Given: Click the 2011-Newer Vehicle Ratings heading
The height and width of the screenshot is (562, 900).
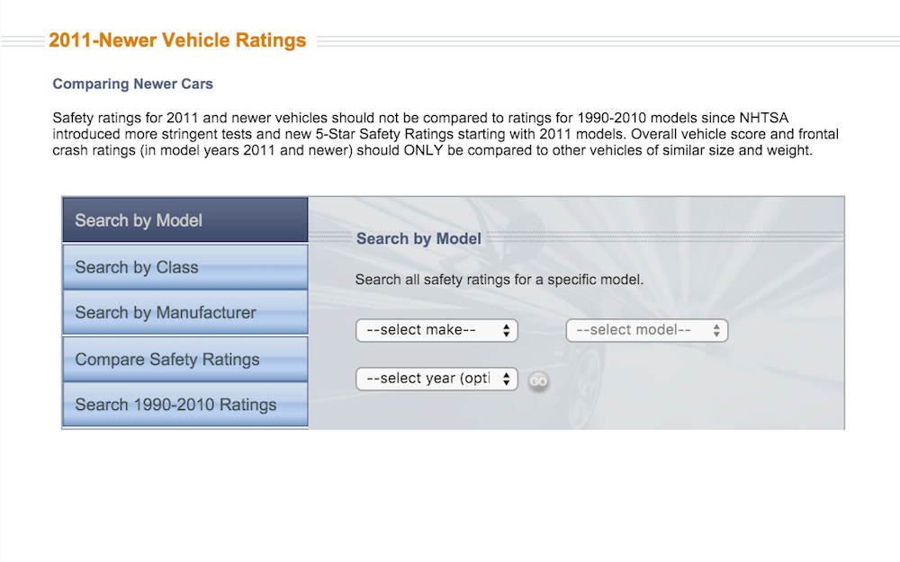Looking at the screenshot, I should [x=178, y=40].
